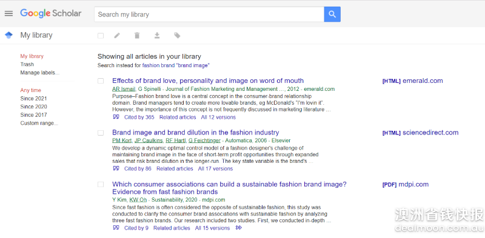Image resolution: width=485 pixels, height=238 pixels.
Task: Click the pencil edit icon
Action: click(x=117, y=36)
